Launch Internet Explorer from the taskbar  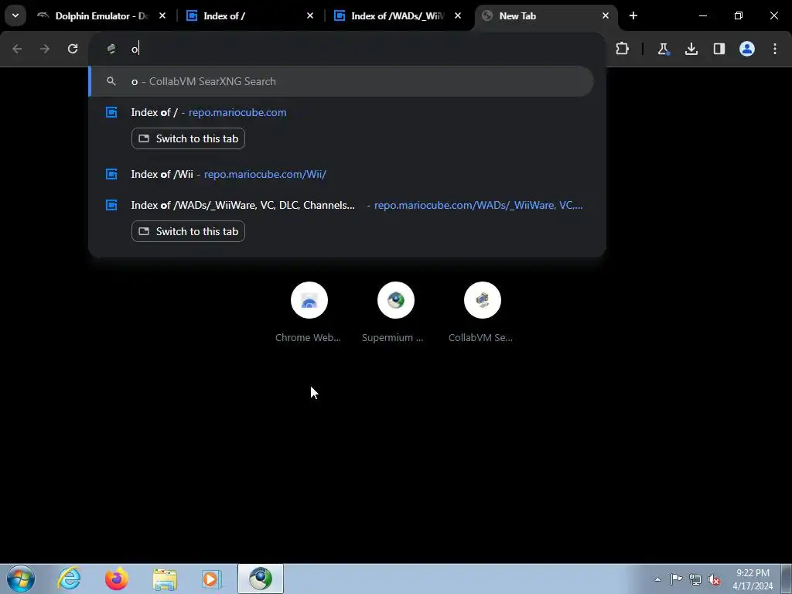tap(69, 579)
